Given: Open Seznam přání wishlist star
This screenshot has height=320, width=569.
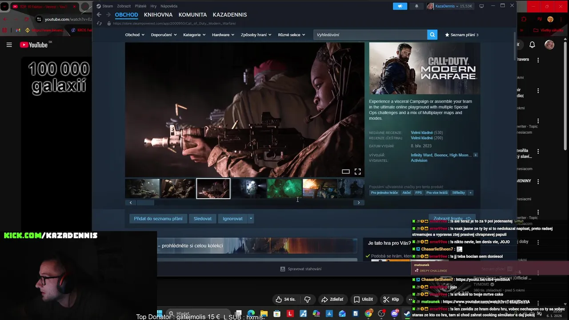Looking at the screenshot, I should 461,35.
